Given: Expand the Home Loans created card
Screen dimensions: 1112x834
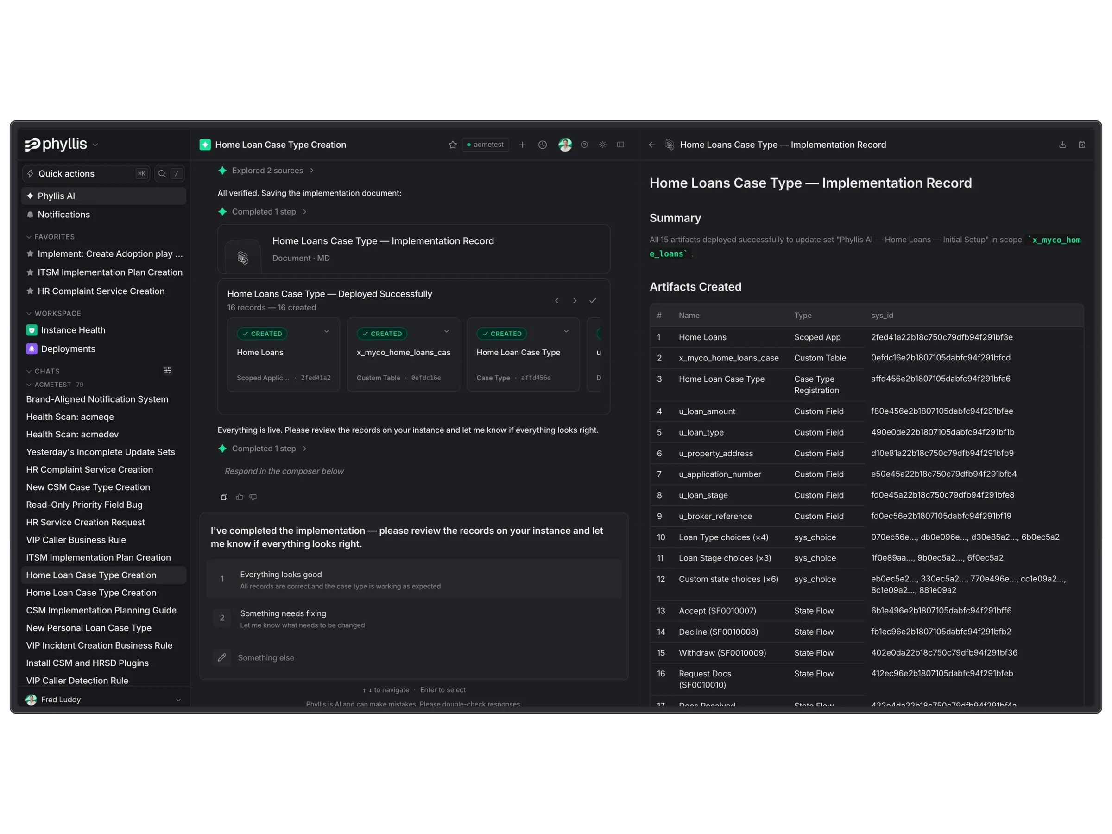Looking at the screenshot, I should click(x=326, y=331).
